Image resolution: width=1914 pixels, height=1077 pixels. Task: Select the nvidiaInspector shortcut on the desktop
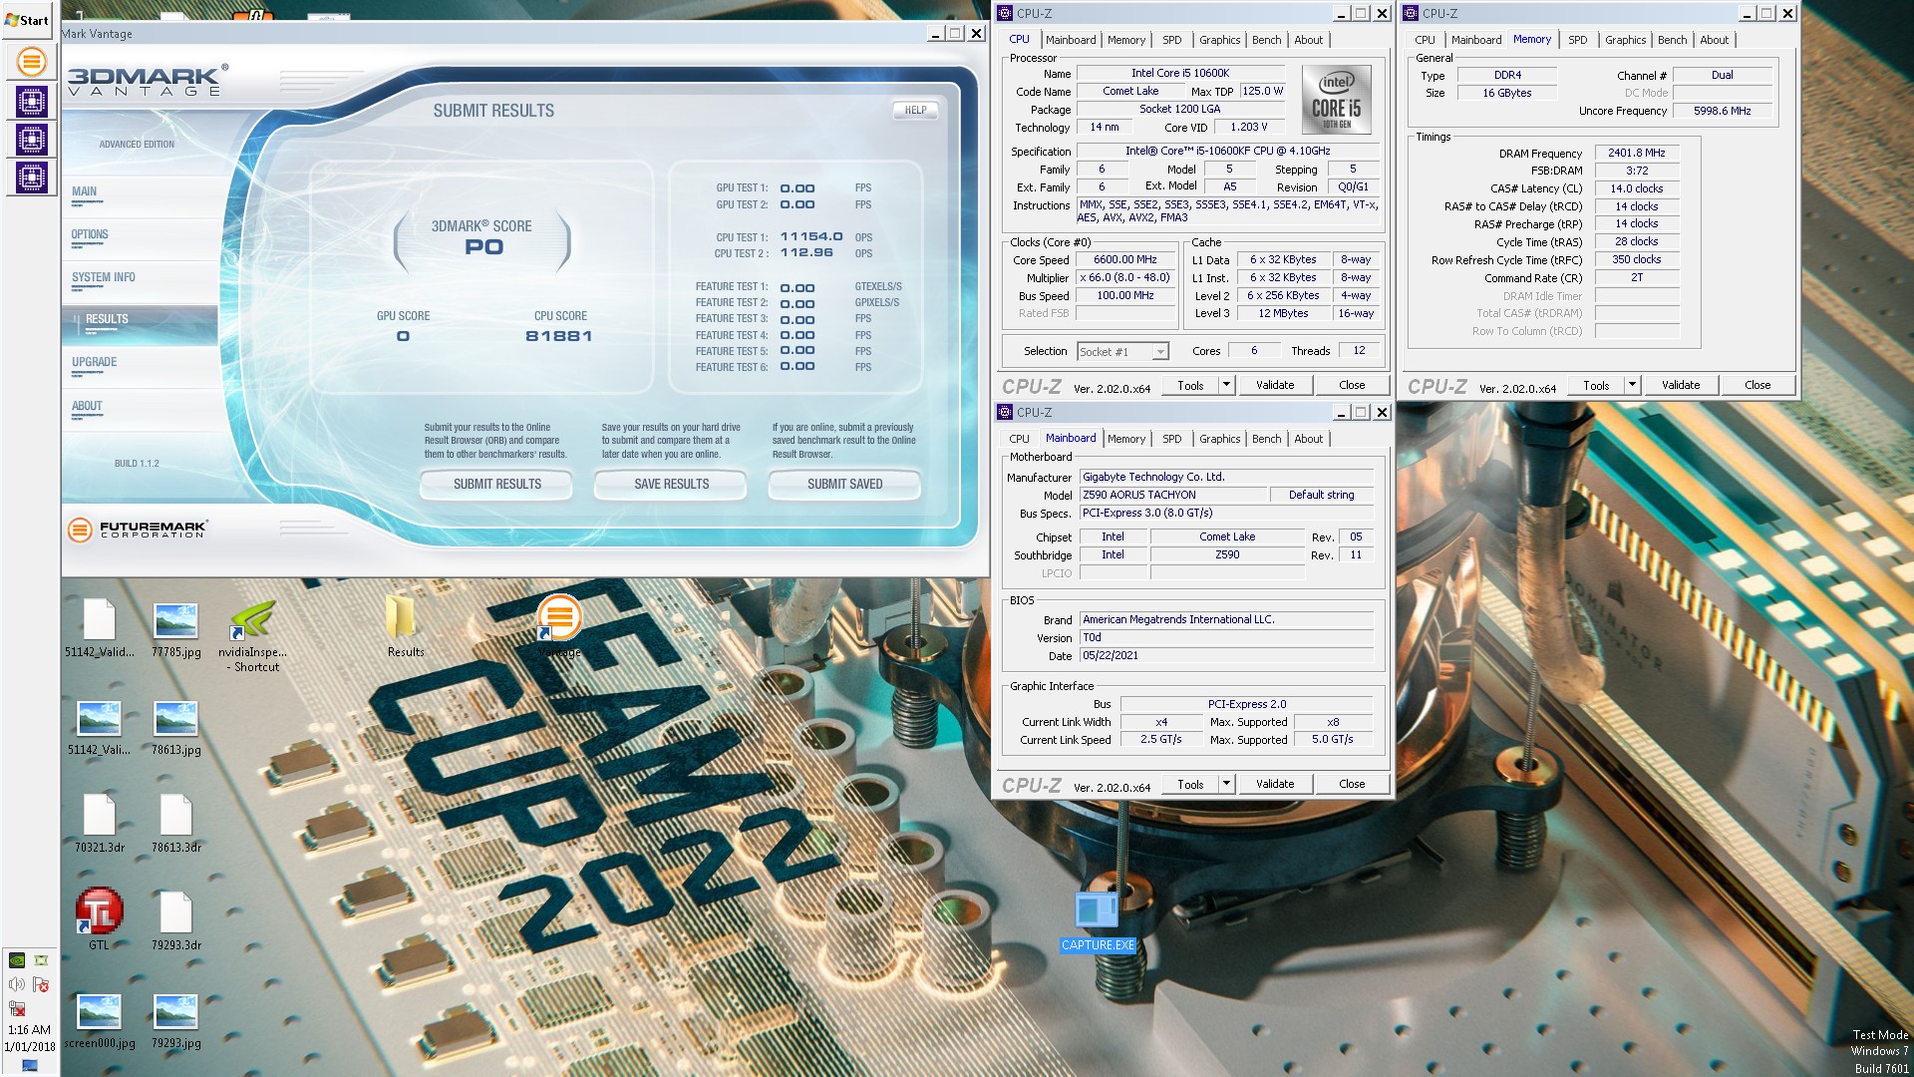click(252, 636)
